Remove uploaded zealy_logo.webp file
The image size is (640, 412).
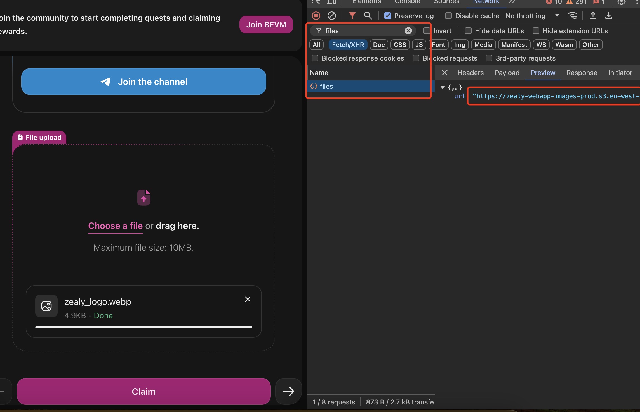pos(248,299)
